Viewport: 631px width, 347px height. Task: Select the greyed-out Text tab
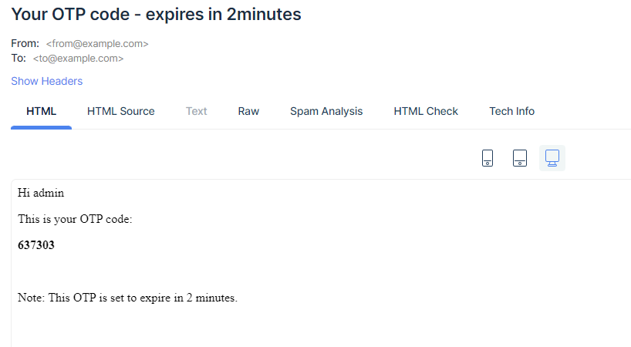click(x=197, y=111)
